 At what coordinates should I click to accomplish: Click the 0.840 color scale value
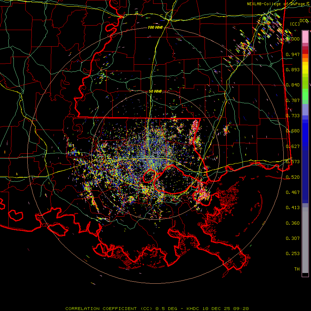tap(293, 85)
